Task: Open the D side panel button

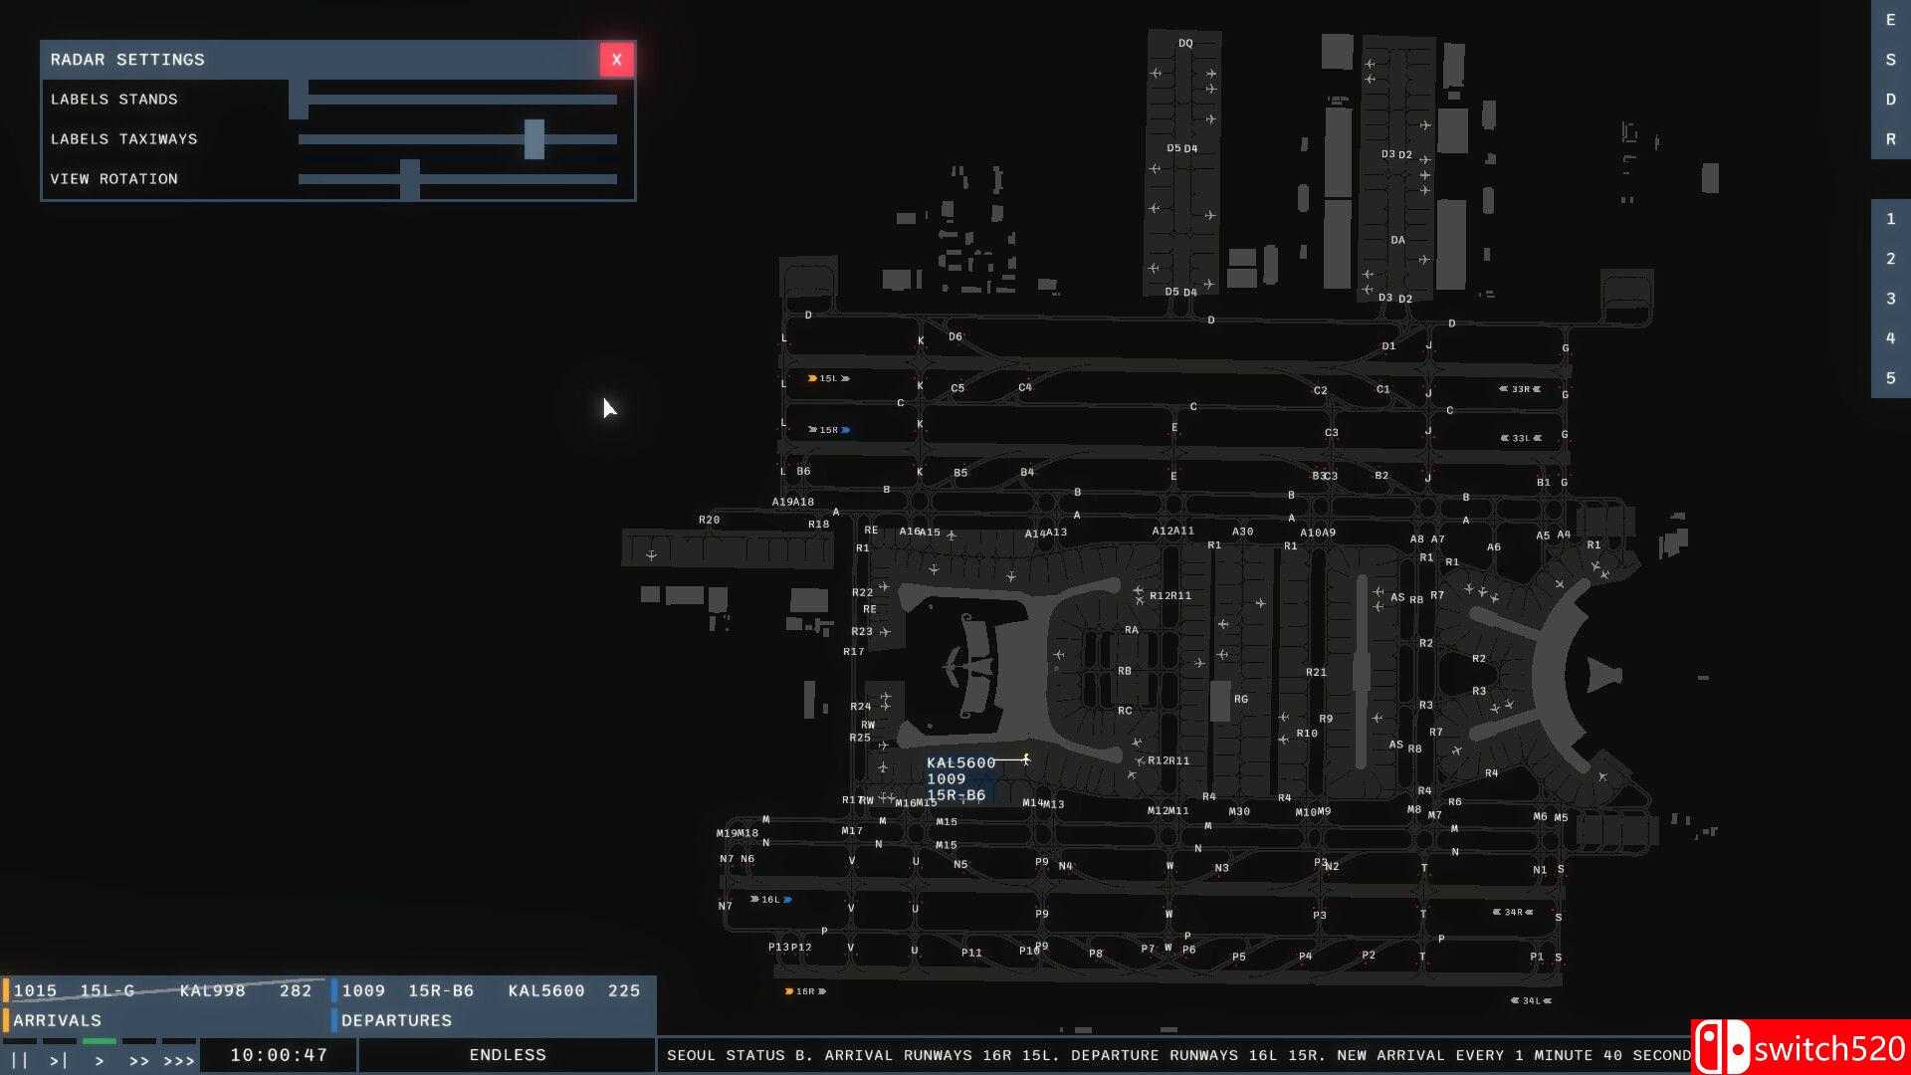Action: point(1890,100)
